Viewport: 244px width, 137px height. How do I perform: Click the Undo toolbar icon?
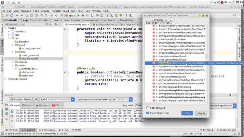point(17,16)
